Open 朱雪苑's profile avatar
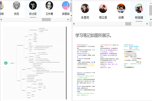The image size is (152, 101). point(85,8)
